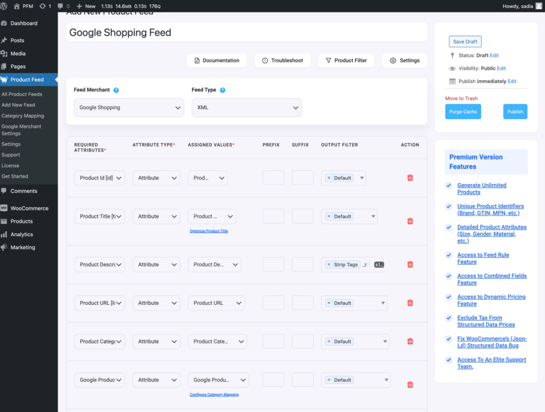Image resolution: width=545 pixels, height=412 pixels.
Task: Delete the Product URL attribute row
Action: [410, 303]
